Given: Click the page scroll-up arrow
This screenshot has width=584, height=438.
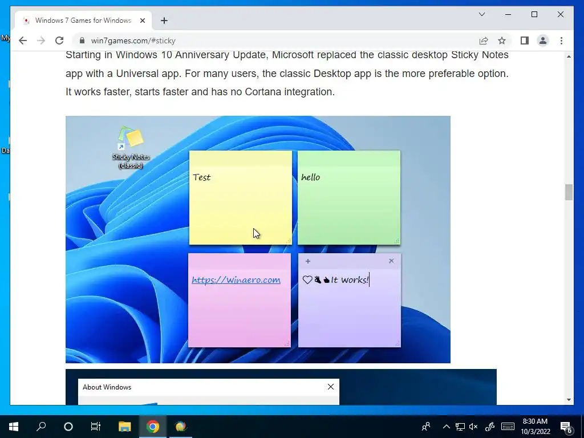Looking at the screenshot, I should pos(569,56).
